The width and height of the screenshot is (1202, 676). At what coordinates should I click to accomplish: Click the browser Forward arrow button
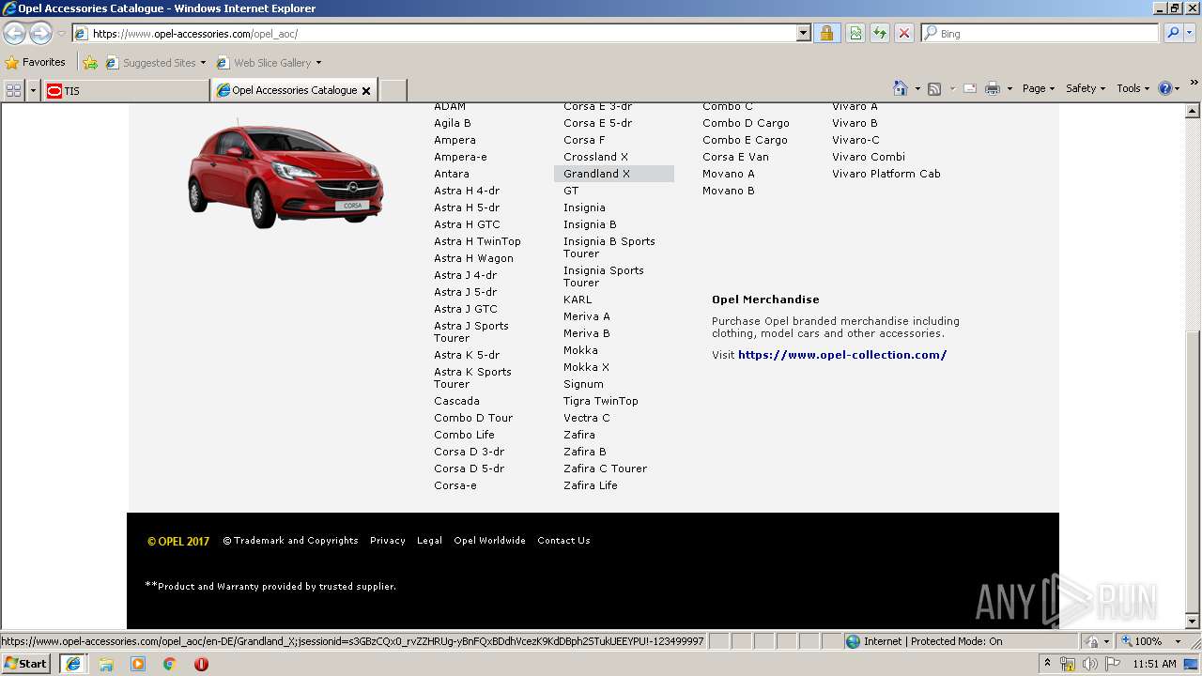(40, 34)
